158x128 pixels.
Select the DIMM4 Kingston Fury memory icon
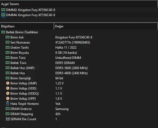tap(3, 15)
